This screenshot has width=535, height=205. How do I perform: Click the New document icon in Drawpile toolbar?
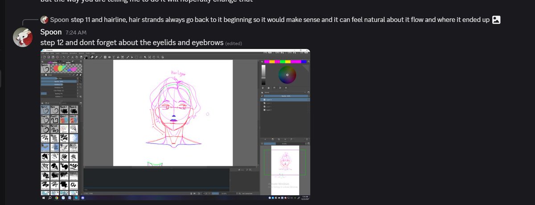(44, 57)
